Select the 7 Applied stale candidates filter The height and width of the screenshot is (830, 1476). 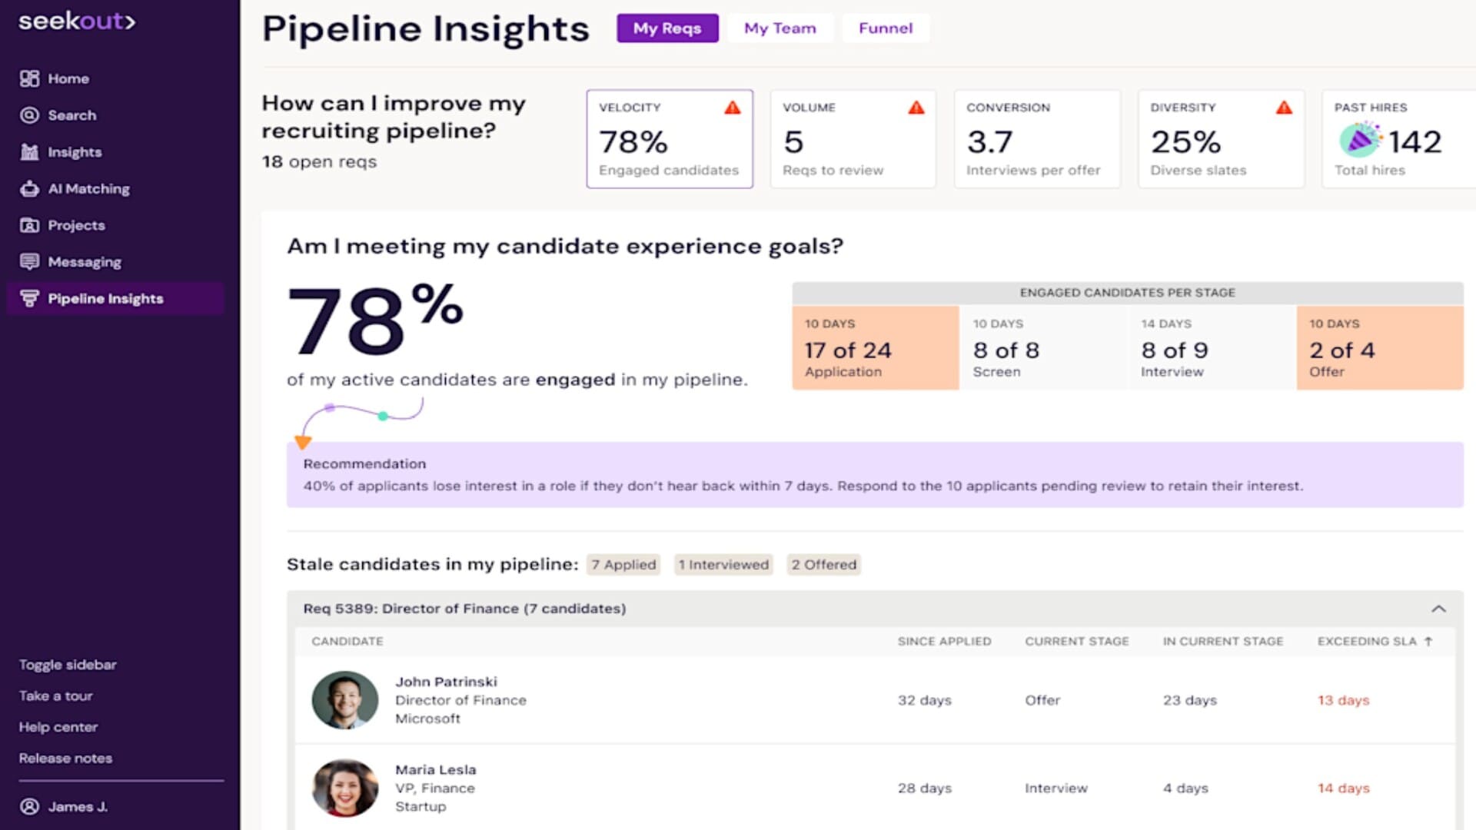click(x=623, y=565)
